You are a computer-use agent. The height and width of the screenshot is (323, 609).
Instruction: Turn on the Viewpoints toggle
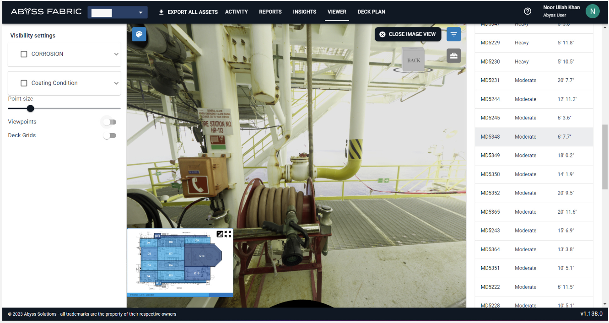point(109,122)
